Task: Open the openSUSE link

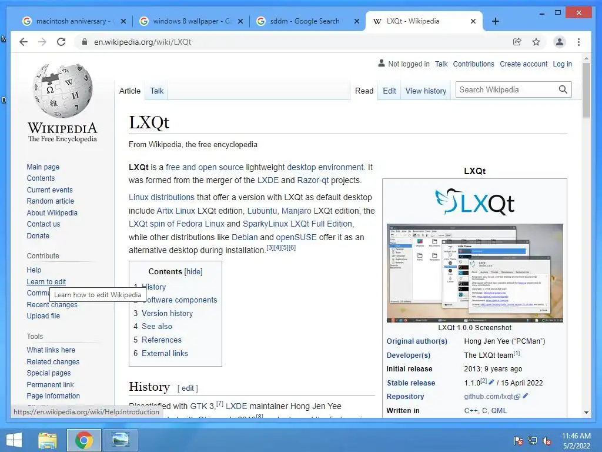Action: (x=296, y=237)
